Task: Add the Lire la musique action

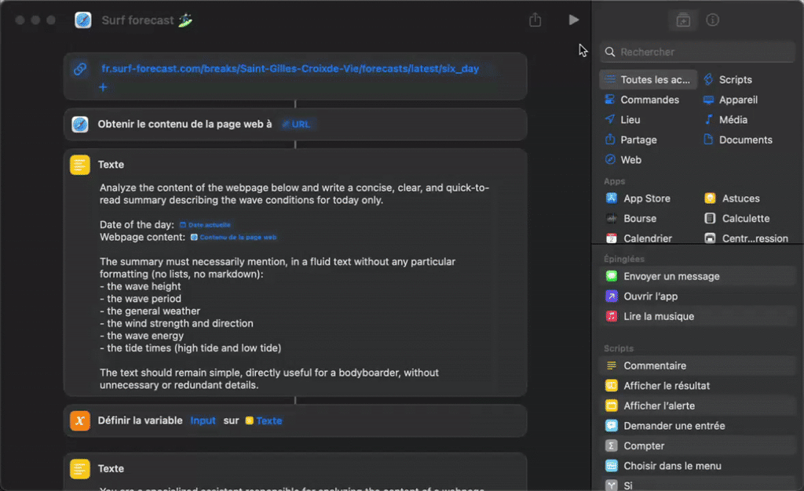Action: (659, 317)
